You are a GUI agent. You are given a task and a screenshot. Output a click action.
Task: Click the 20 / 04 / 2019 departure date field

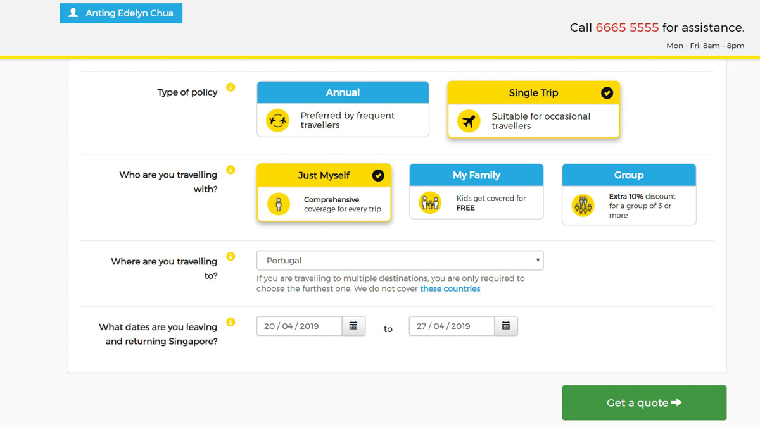pos(299,326)
